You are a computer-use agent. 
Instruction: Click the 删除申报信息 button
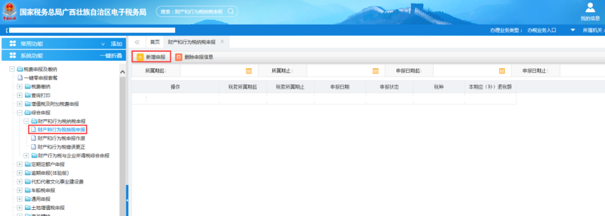click(194, 57)
